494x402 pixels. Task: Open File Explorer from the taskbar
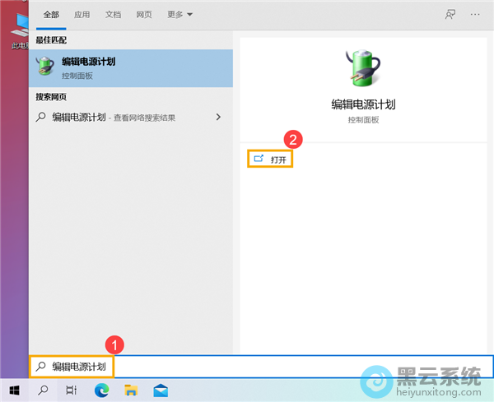(130, 389)
